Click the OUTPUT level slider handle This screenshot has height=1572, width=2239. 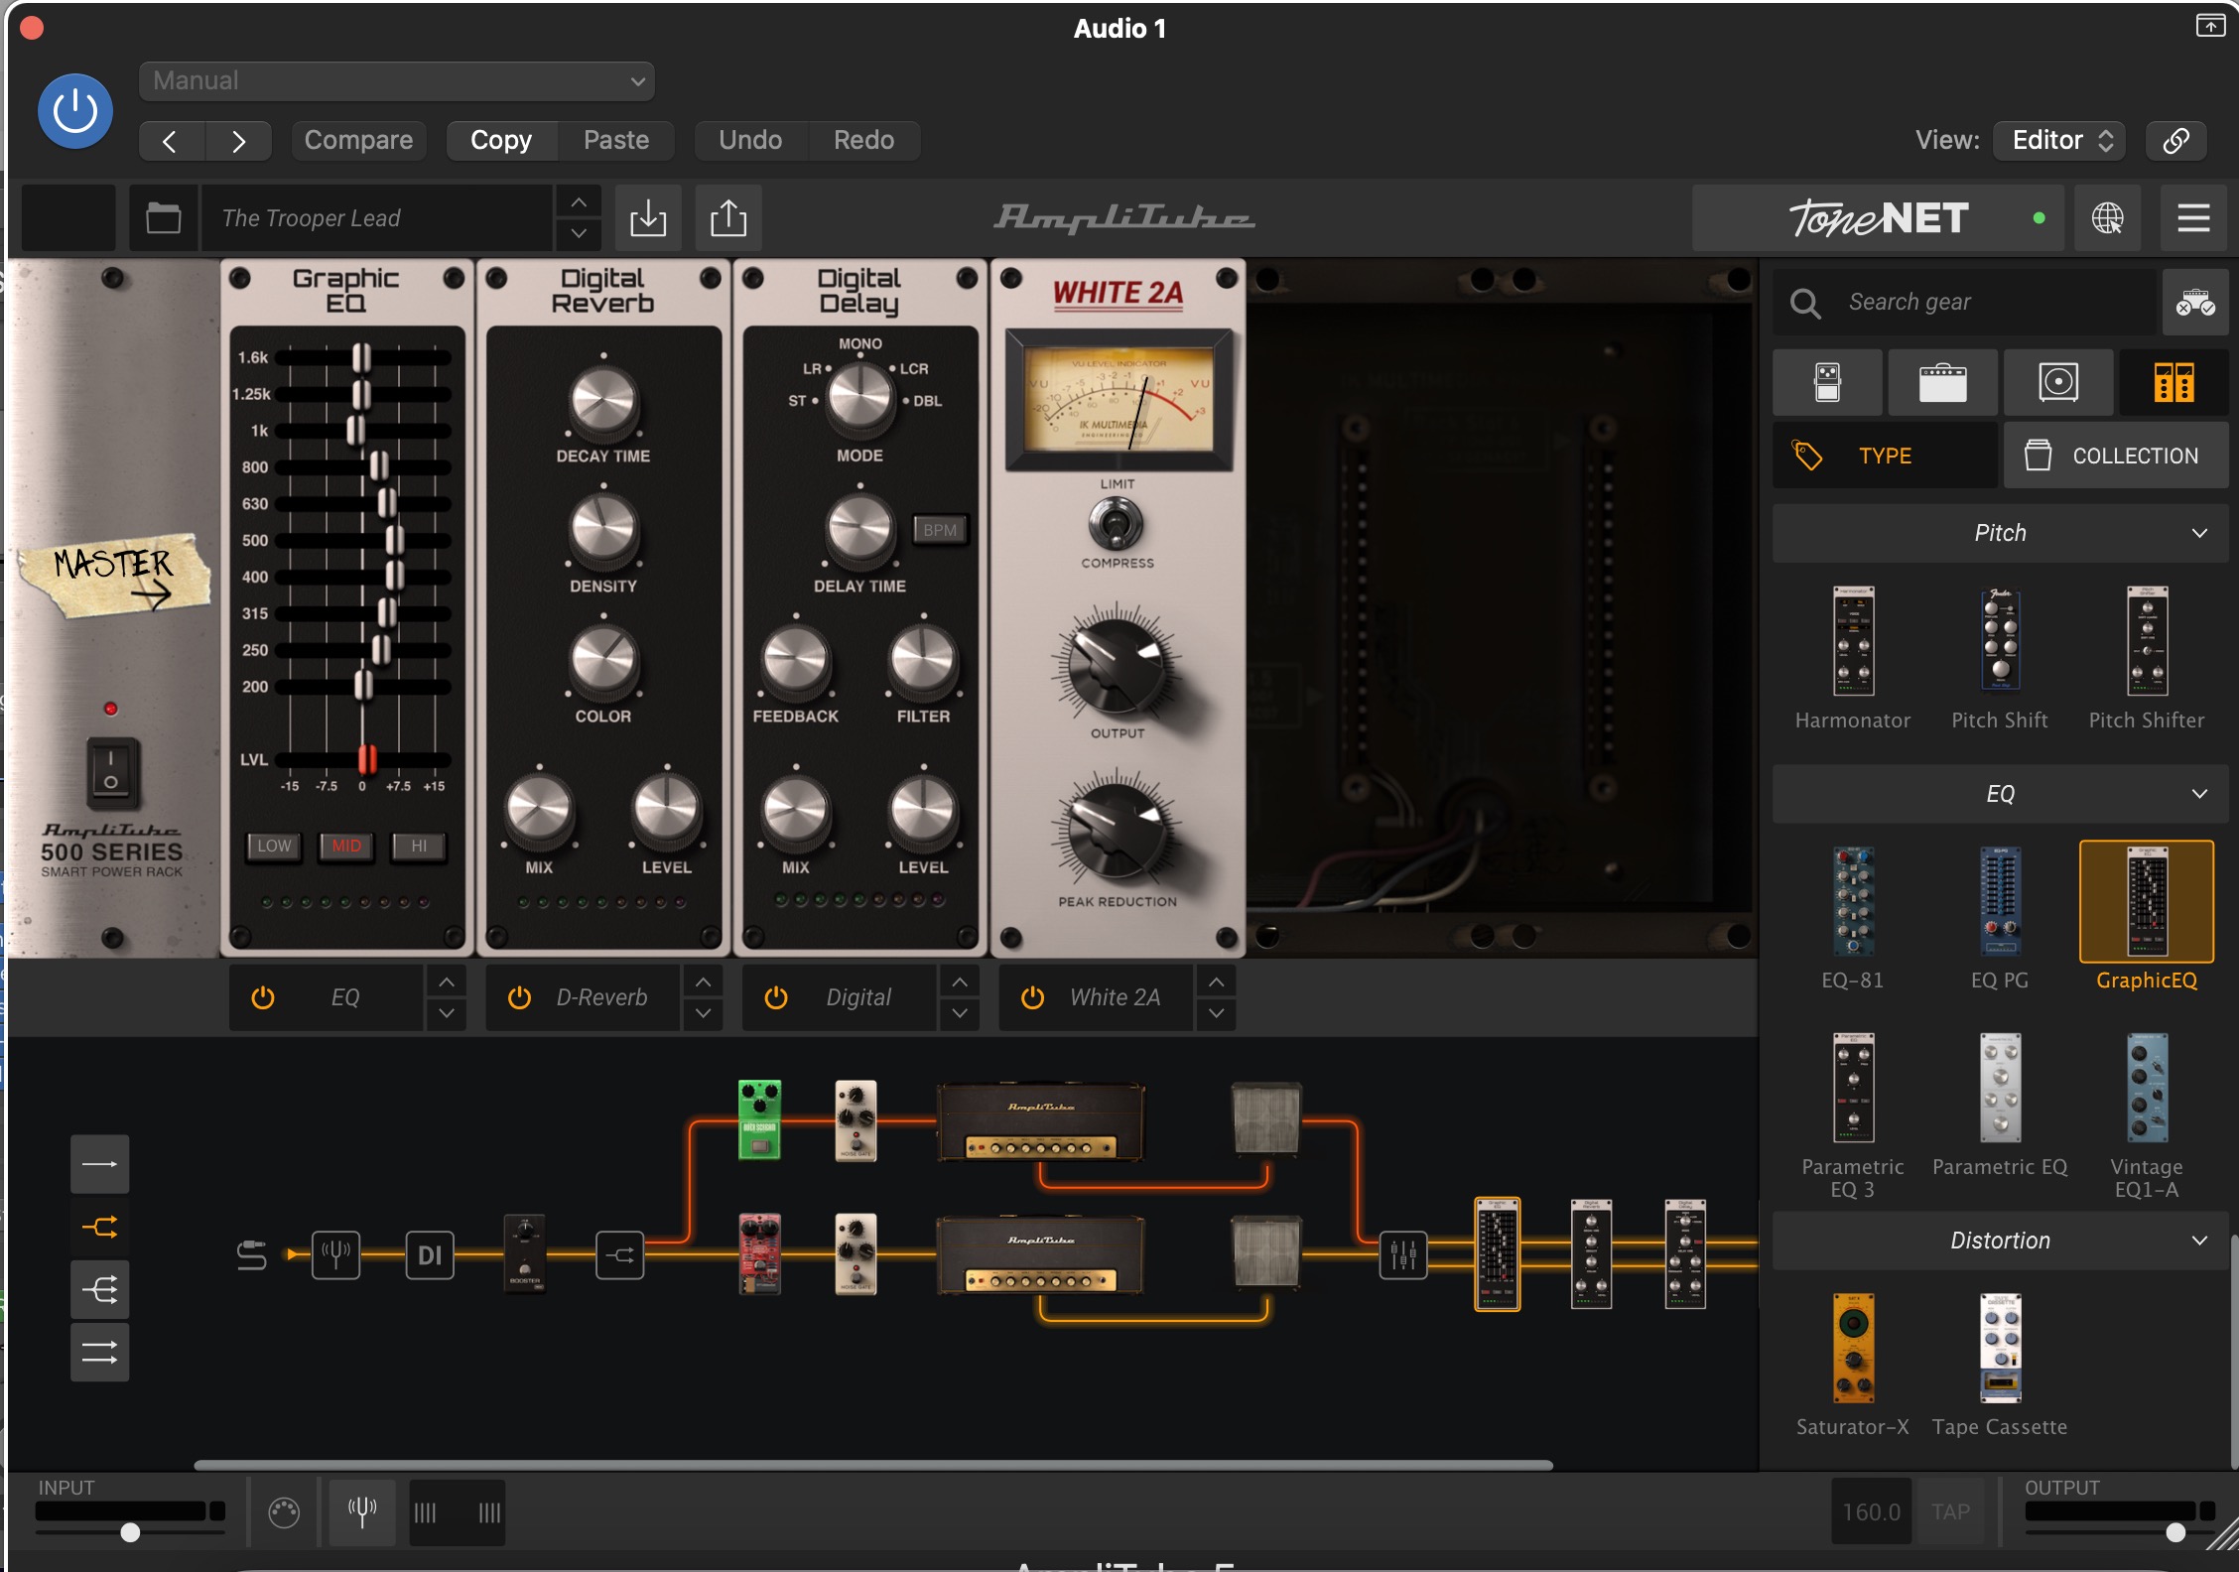(x=2175, y=1532)
